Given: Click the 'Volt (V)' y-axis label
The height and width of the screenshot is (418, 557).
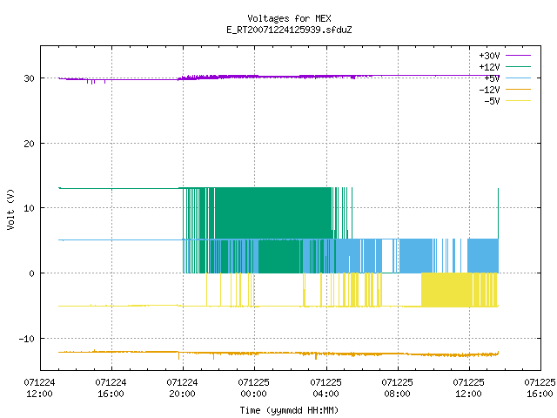Looking at the screenshot, I should pyautogui.click(x=10, y=209).
